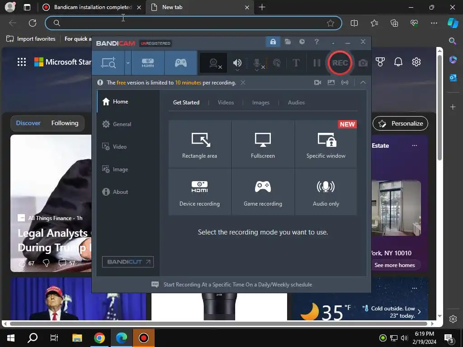Click See more homes button

point(394,265)
